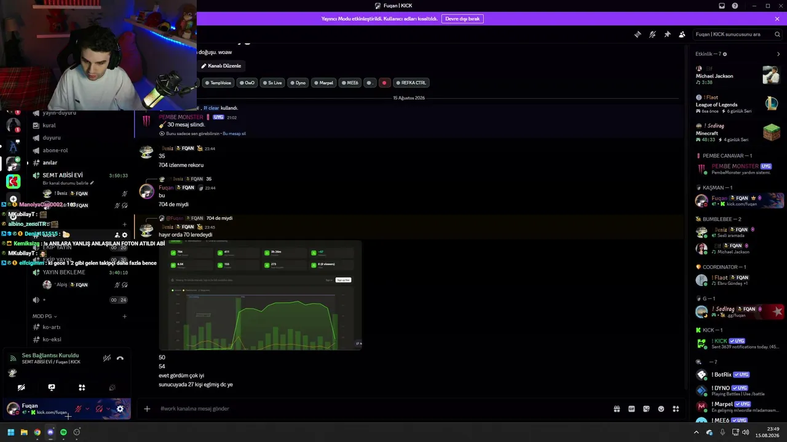Open the GIF picker
The height and width of the screenshot is (442, 787).
(x=631, y=409)
